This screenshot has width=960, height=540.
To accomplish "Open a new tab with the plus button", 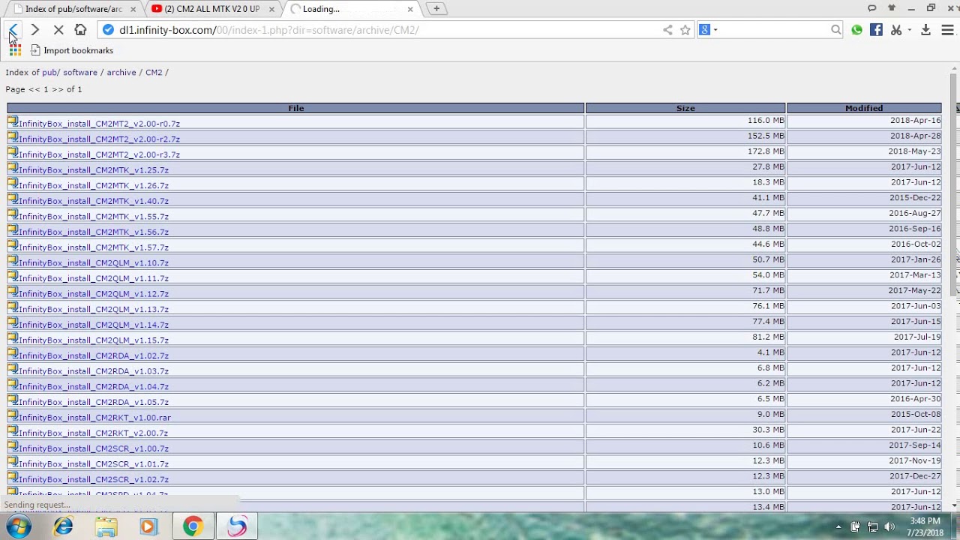I will pyautogui.click(x=436, y=9).
